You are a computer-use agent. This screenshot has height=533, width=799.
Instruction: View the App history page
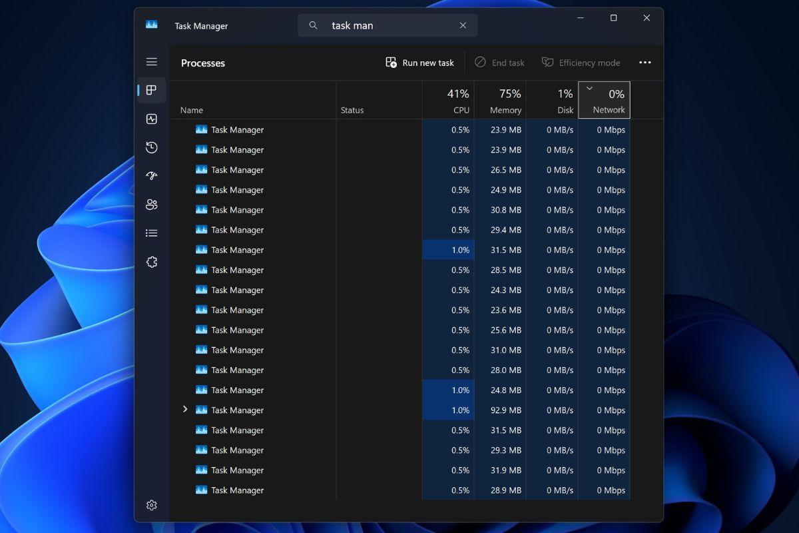pyautogui.click(x=151, y=147)
